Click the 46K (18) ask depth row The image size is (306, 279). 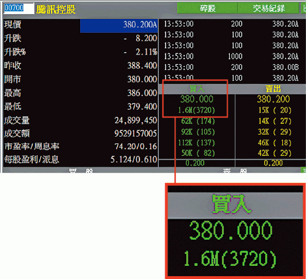(x=275, y=143)
